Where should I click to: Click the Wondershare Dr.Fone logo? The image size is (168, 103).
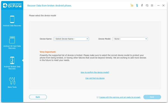click(12, 5)
